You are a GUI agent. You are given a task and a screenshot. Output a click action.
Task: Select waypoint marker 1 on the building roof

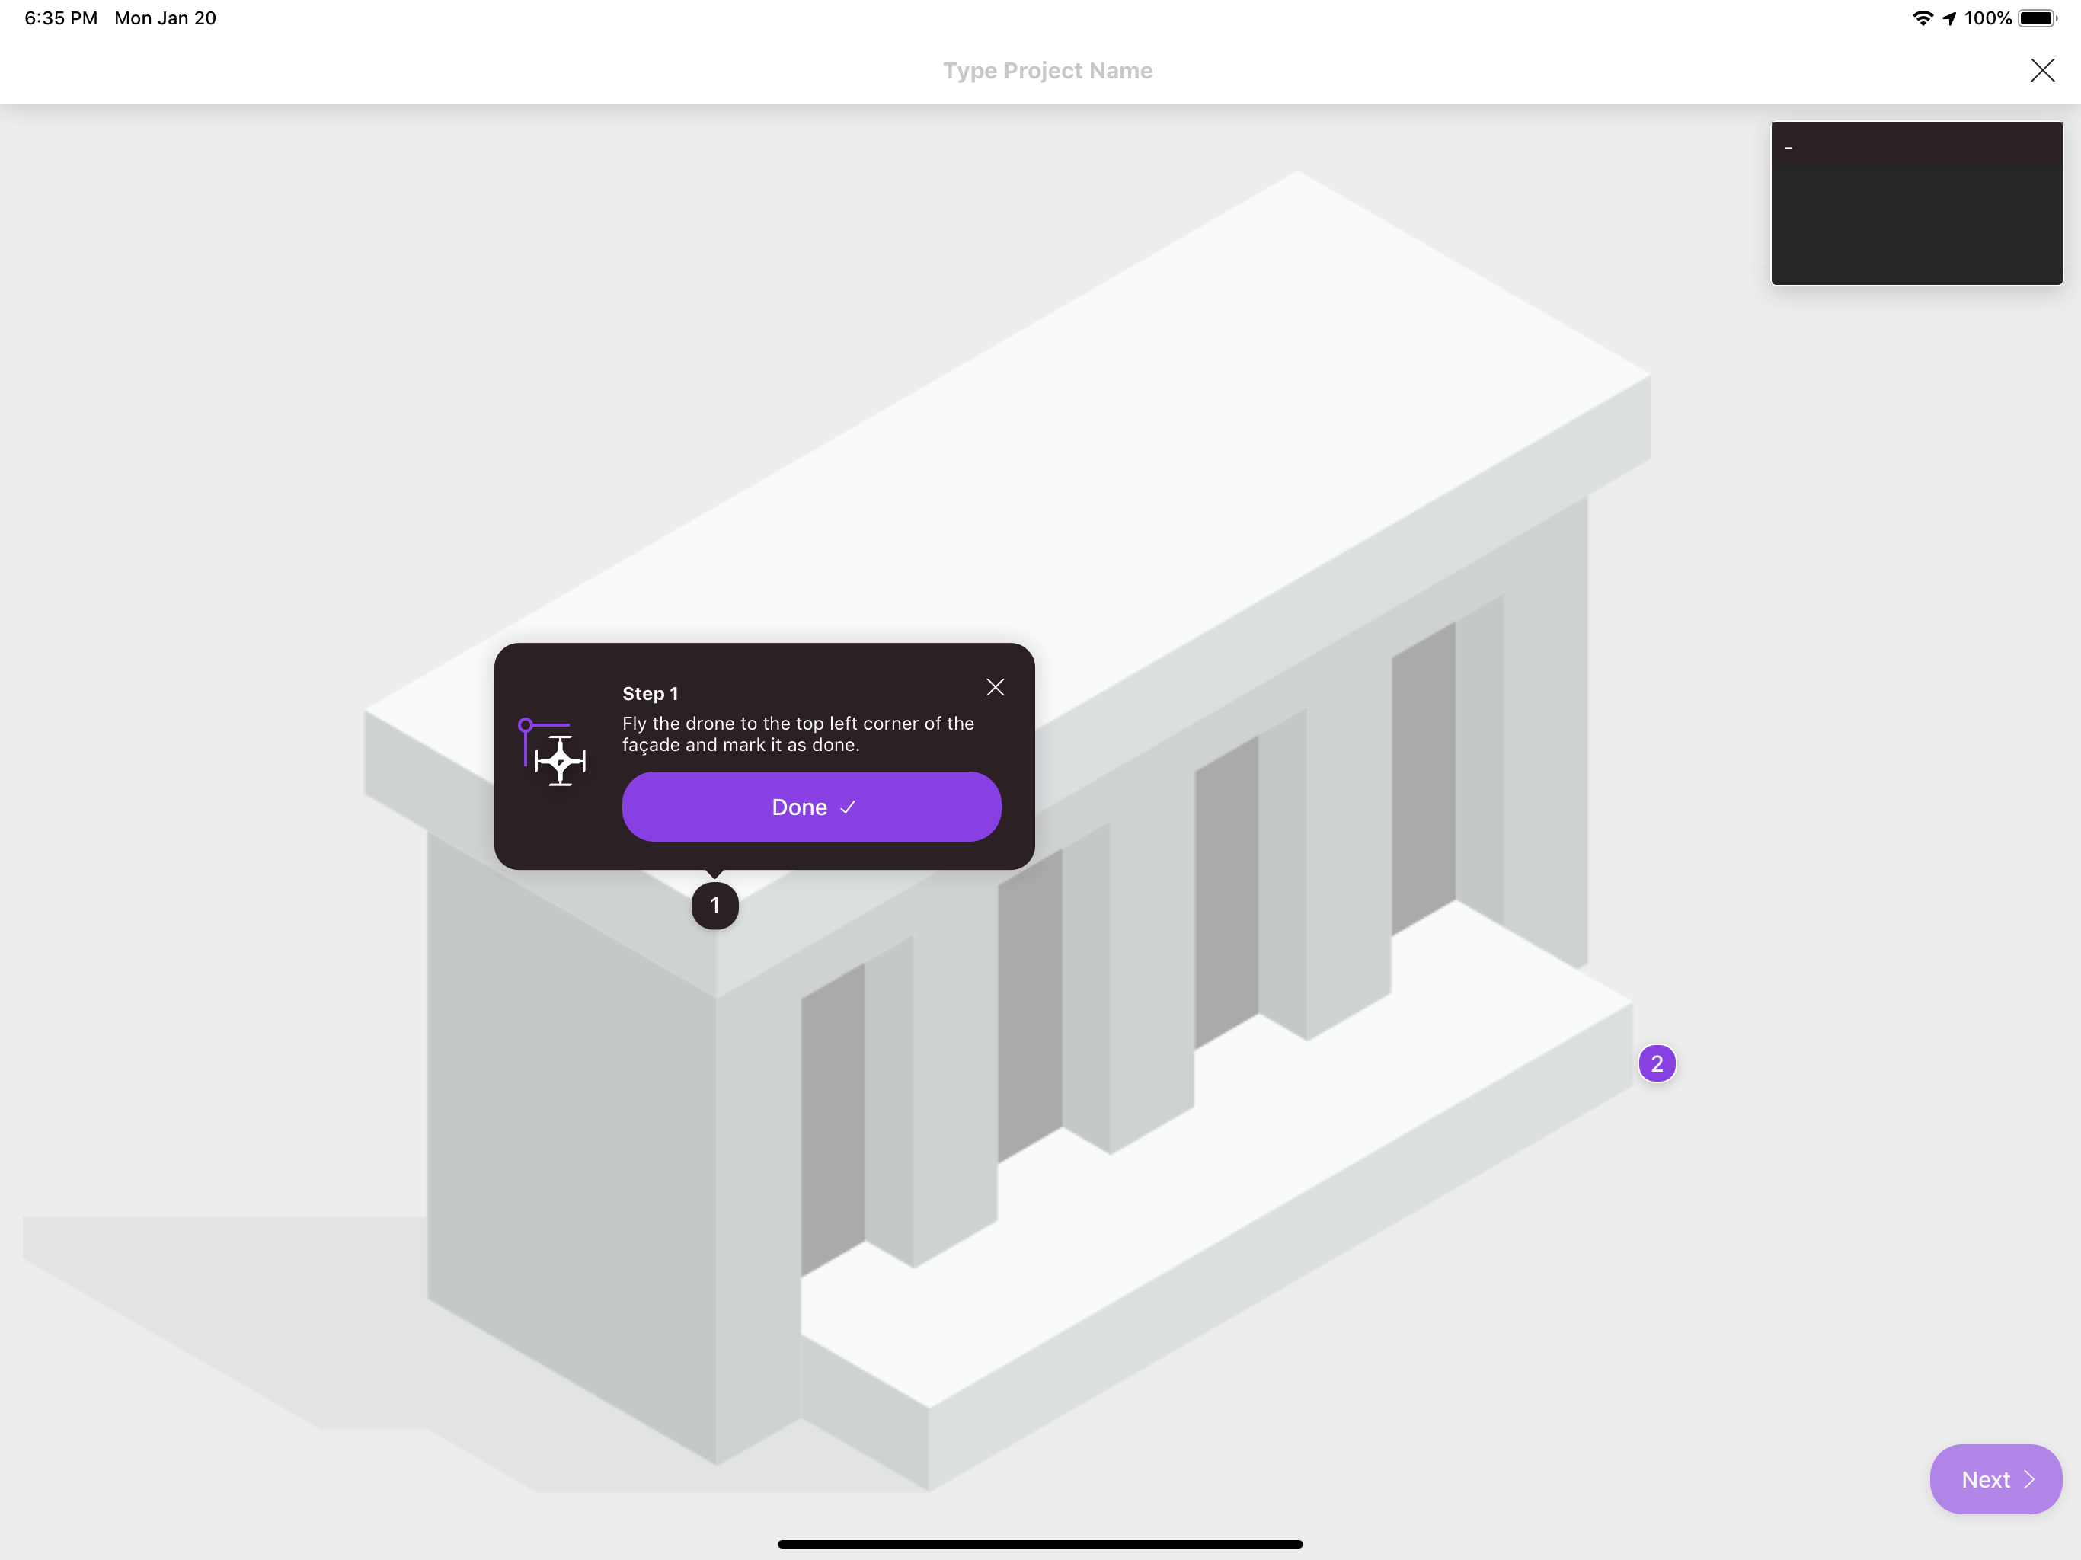(714, 905)
